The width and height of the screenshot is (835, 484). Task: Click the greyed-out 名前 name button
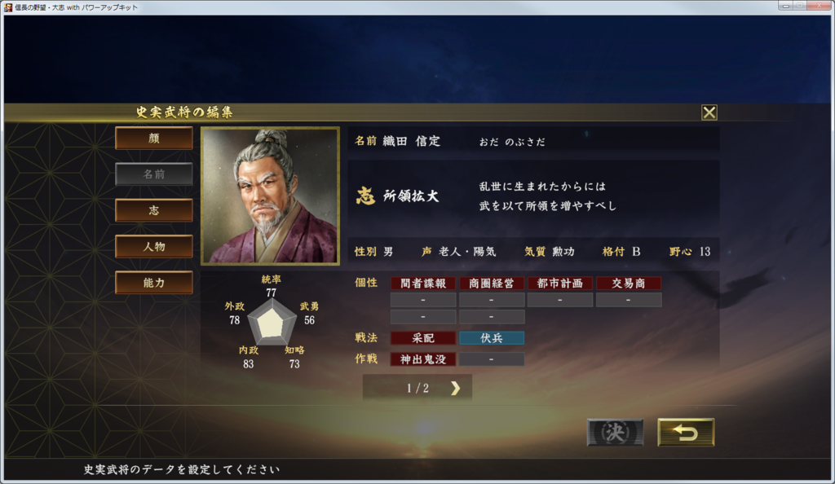[154, 174]
